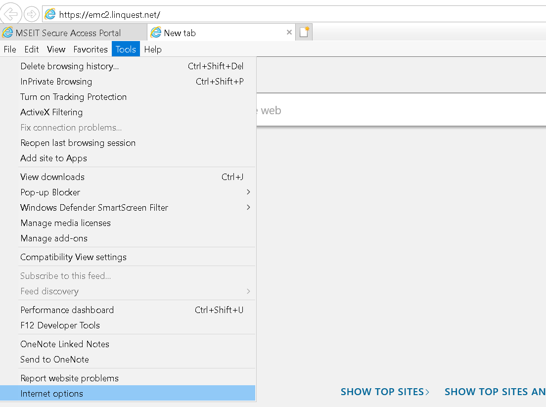Select the New tab tab
The width and height of the screenshot is (546, 407).
222,32
